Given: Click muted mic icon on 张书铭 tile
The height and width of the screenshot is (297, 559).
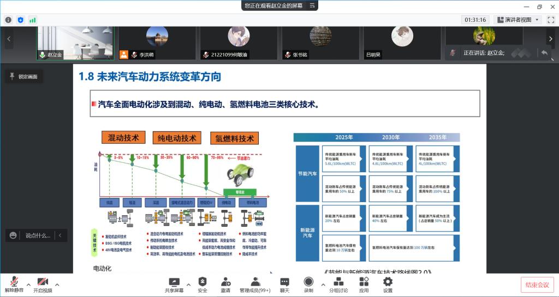Looking at the screenshot, I should tap(287, 55).
